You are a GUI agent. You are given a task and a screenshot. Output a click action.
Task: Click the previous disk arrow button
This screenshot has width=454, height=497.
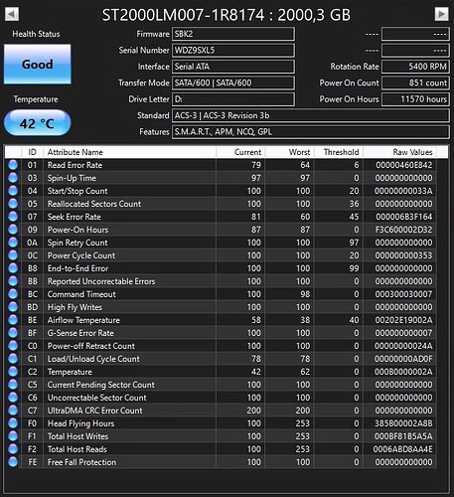point(12,14)
